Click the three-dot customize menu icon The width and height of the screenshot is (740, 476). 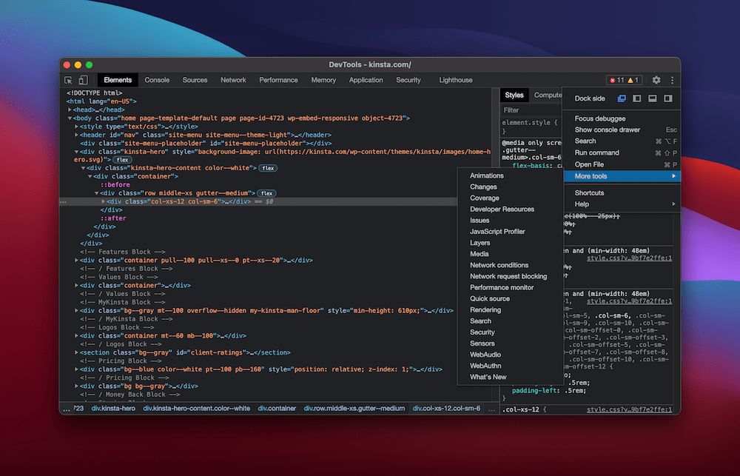click(x=672, y=79)
